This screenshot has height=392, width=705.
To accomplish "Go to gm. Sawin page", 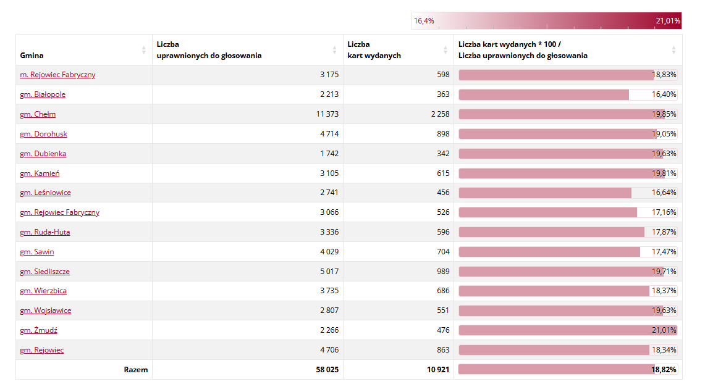I will [37, 252].
